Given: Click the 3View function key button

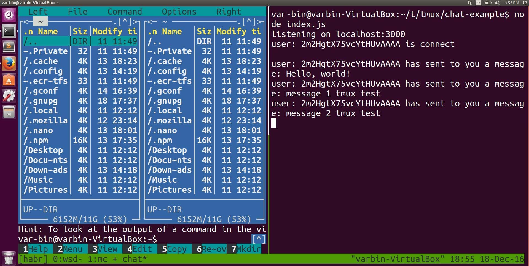Looking at the screenshot, I should tap(105, 249).
